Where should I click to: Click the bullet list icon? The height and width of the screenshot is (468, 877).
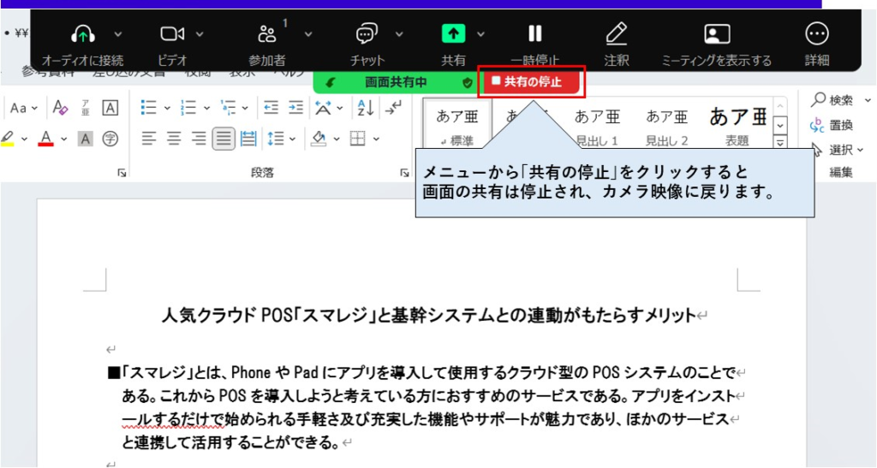point(148,107)
